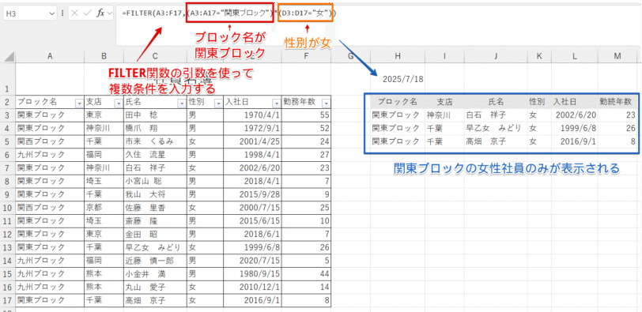The height and width of the screenshot is (312, 642).
Task: Select column G header
Action: tap(350, 56)
